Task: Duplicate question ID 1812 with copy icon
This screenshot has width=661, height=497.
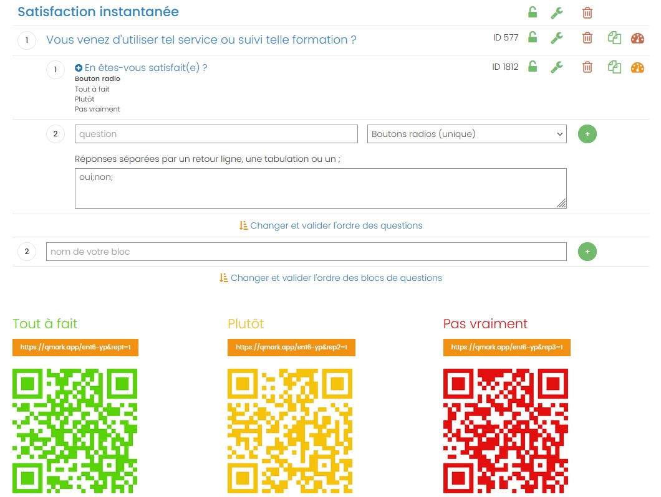Action: coord(614,67)
